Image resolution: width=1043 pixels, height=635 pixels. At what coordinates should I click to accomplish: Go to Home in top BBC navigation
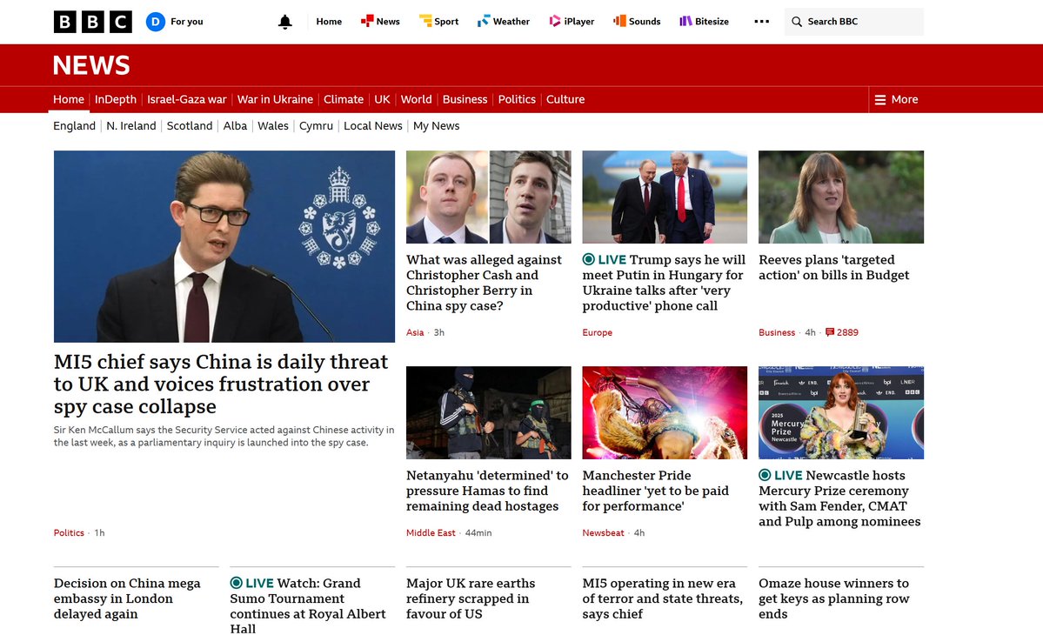pos(329,22)
